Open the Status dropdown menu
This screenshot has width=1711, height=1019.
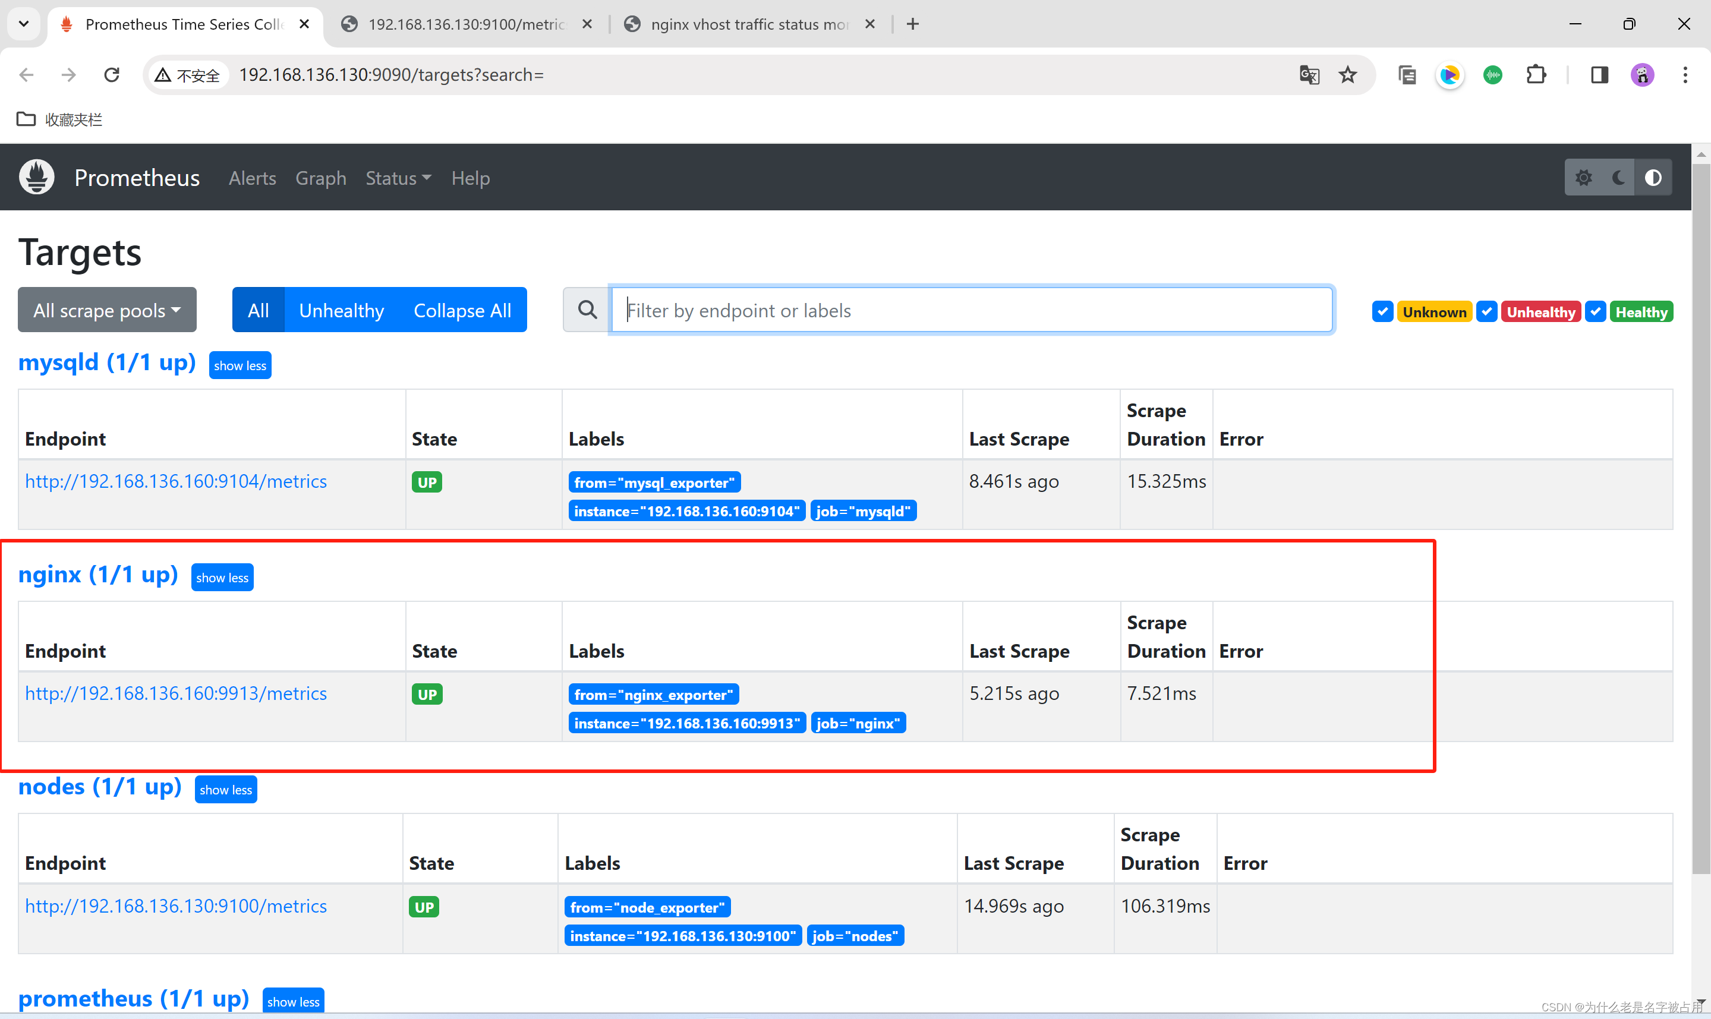point(398,178)
